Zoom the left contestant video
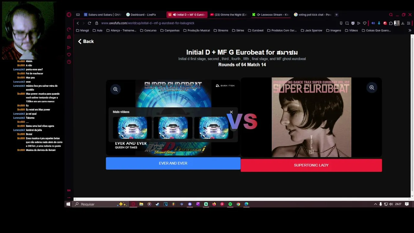 (x=115, y=89)
